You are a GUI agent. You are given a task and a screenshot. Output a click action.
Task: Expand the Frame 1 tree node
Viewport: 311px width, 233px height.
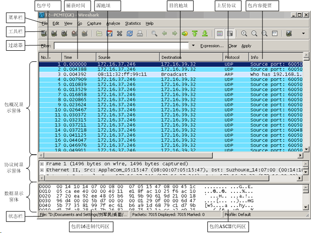pyautogui.click(x=42, y=164)
